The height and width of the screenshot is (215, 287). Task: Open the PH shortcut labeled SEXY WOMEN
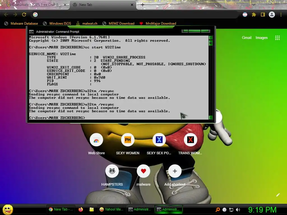tap(128, 140)
